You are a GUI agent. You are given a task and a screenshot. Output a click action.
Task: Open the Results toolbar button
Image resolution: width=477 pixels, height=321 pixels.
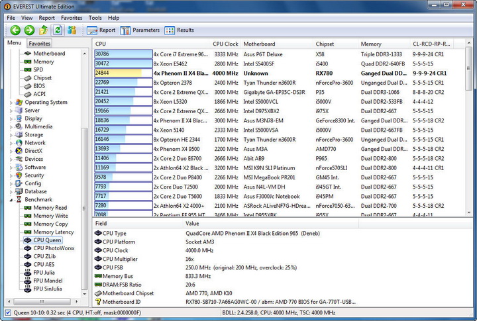point(179,30)
